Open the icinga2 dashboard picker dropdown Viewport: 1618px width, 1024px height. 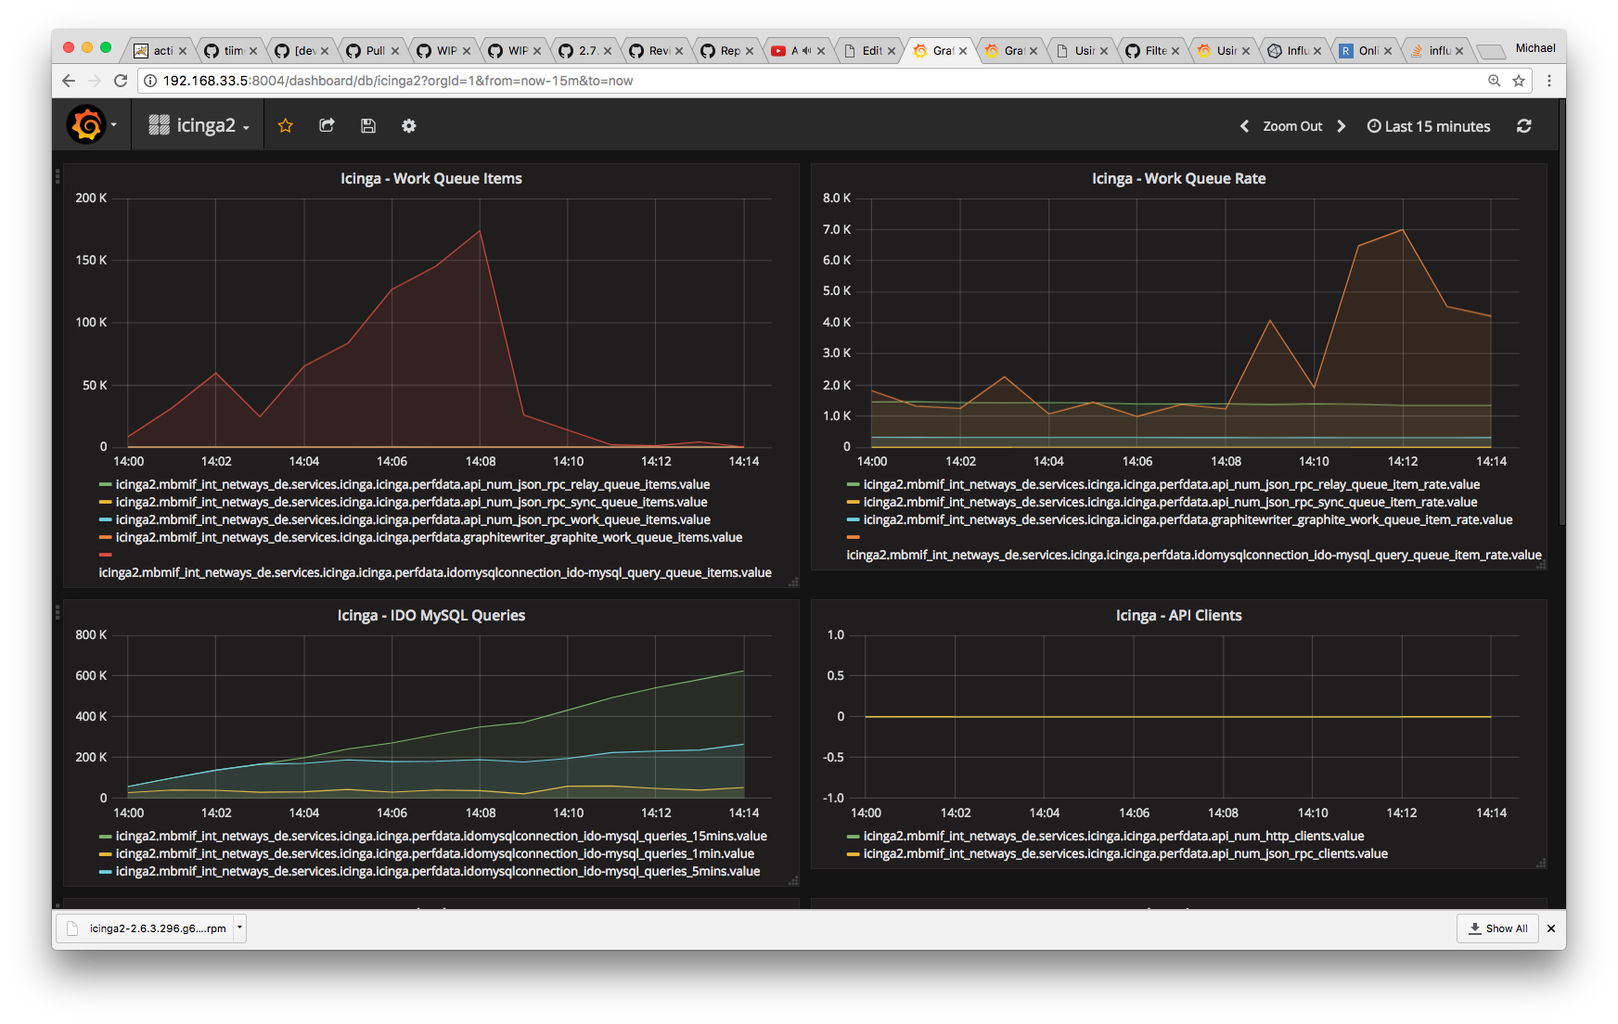pos(199,125)
